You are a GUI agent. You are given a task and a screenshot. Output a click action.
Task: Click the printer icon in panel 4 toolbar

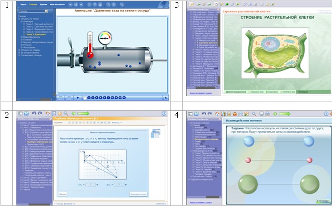point(267,114)
